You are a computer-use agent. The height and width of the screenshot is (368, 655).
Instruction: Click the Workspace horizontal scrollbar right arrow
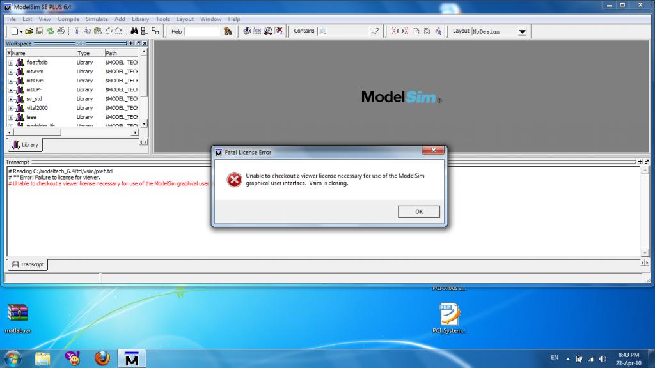[135, 132]
